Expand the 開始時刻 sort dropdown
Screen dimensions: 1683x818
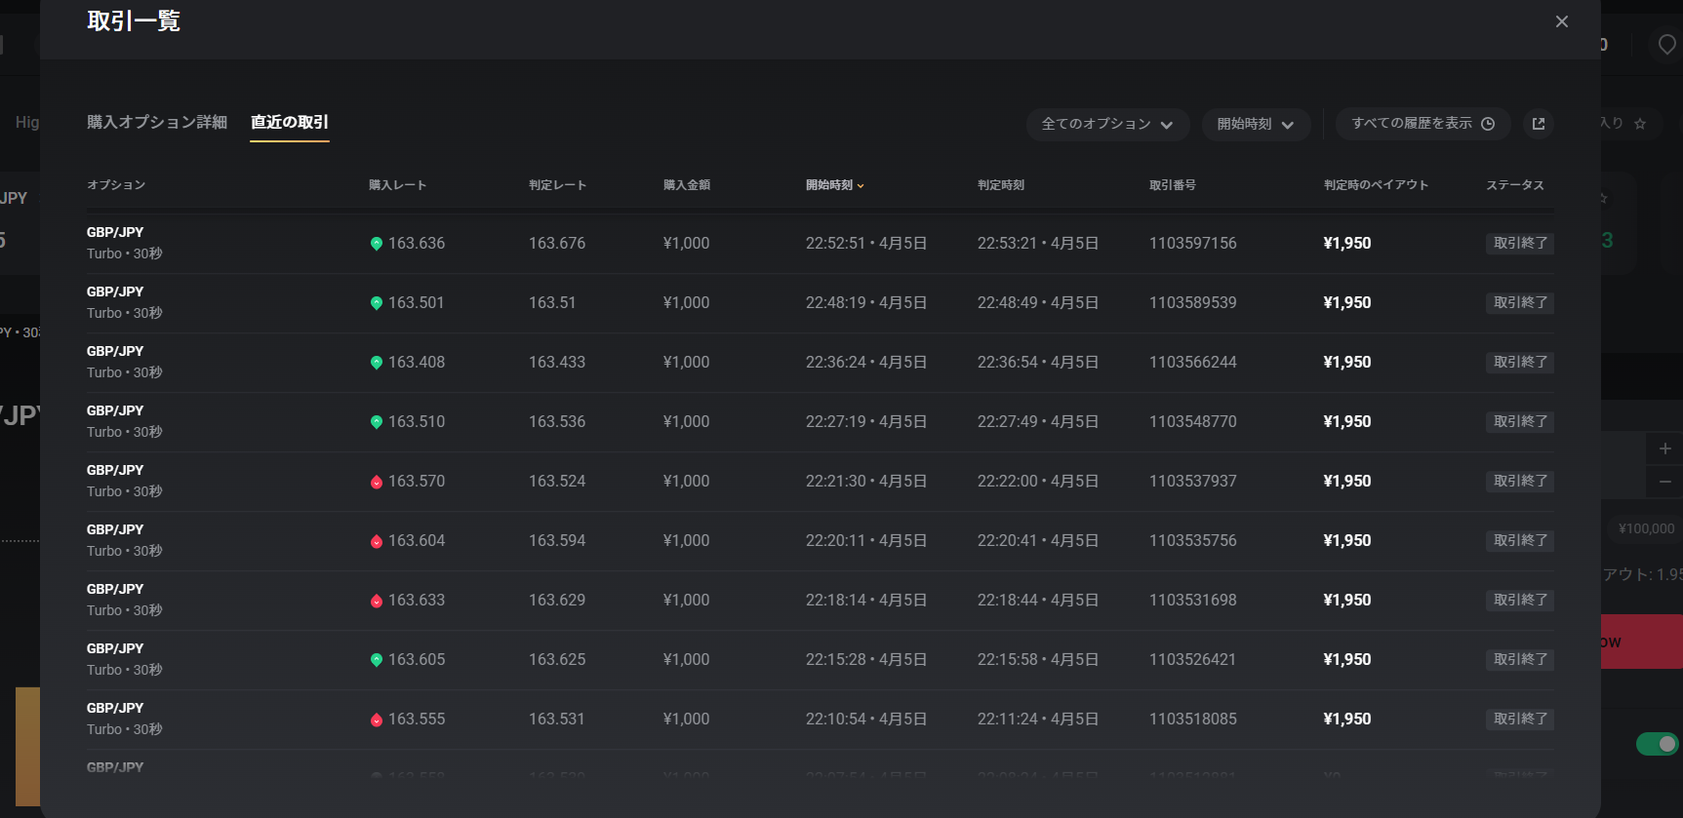[x=1255, y=124]
